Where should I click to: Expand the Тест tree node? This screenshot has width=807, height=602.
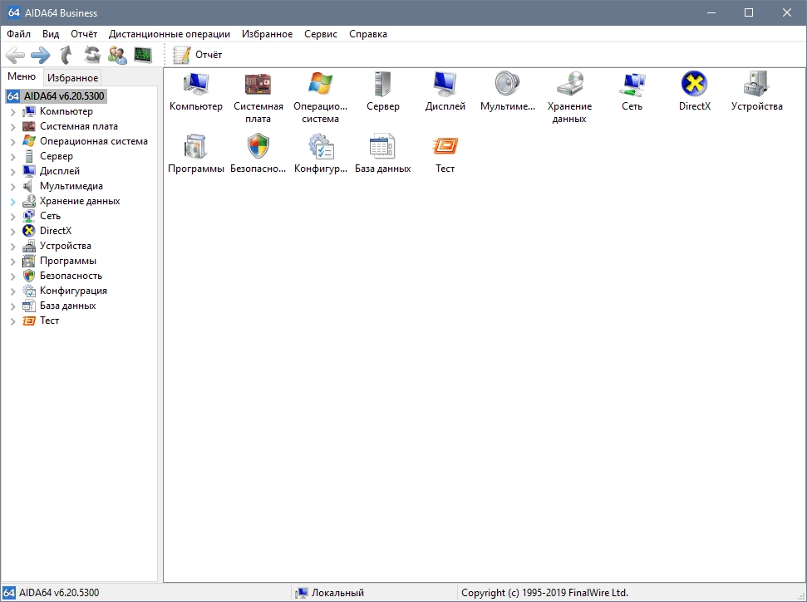point(12,321)
